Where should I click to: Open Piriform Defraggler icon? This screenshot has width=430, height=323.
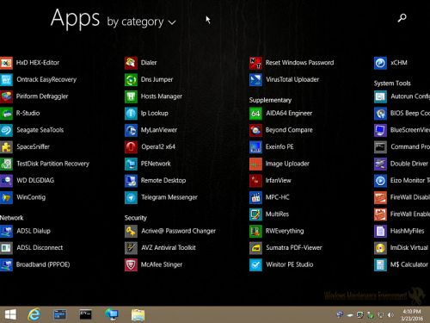point(6,96)
